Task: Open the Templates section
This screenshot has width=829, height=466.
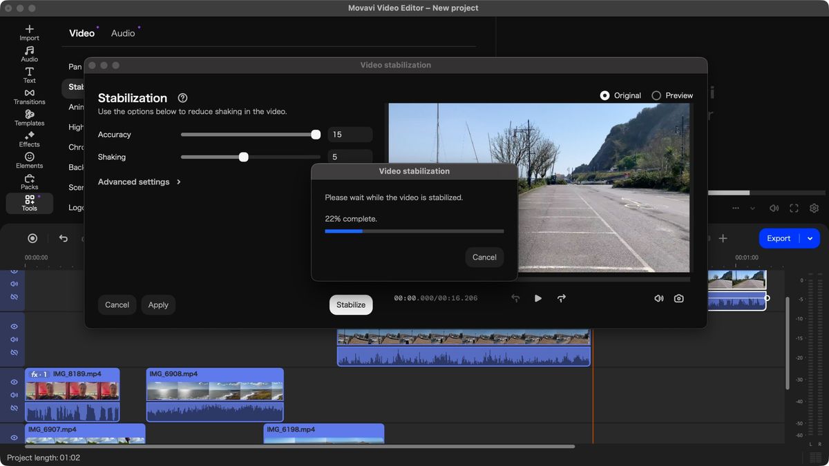Action: [29, 118]
